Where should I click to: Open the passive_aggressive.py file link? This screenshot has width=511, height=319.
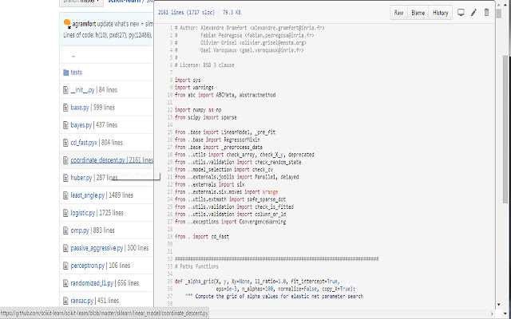[x=97, y=248]
